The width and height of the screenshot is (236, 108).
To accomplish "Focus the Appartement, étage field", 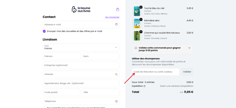I will click(81, 83).
